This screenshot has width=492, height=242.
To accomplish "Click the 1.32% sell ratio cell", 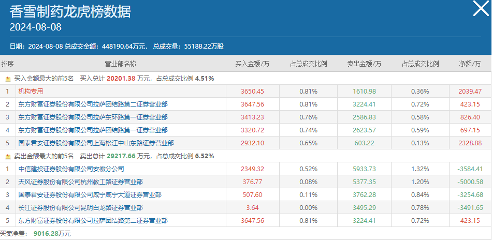I will point(420,169).
